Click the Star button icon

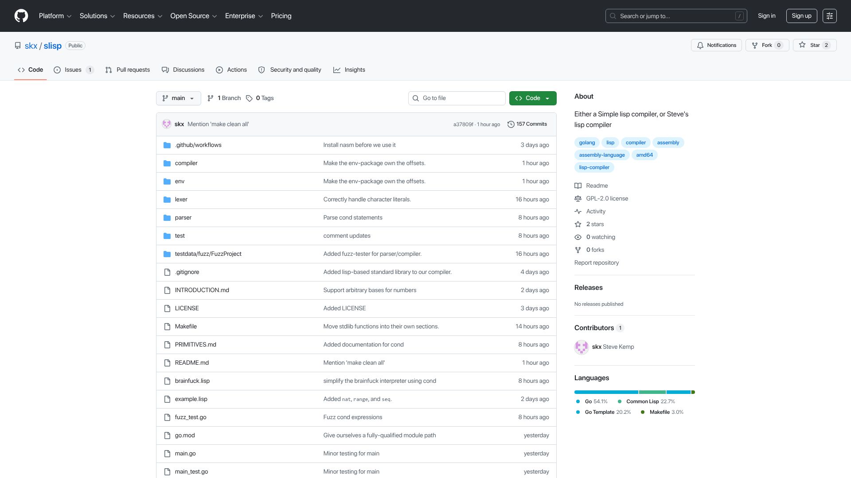(x=802, y=45)
